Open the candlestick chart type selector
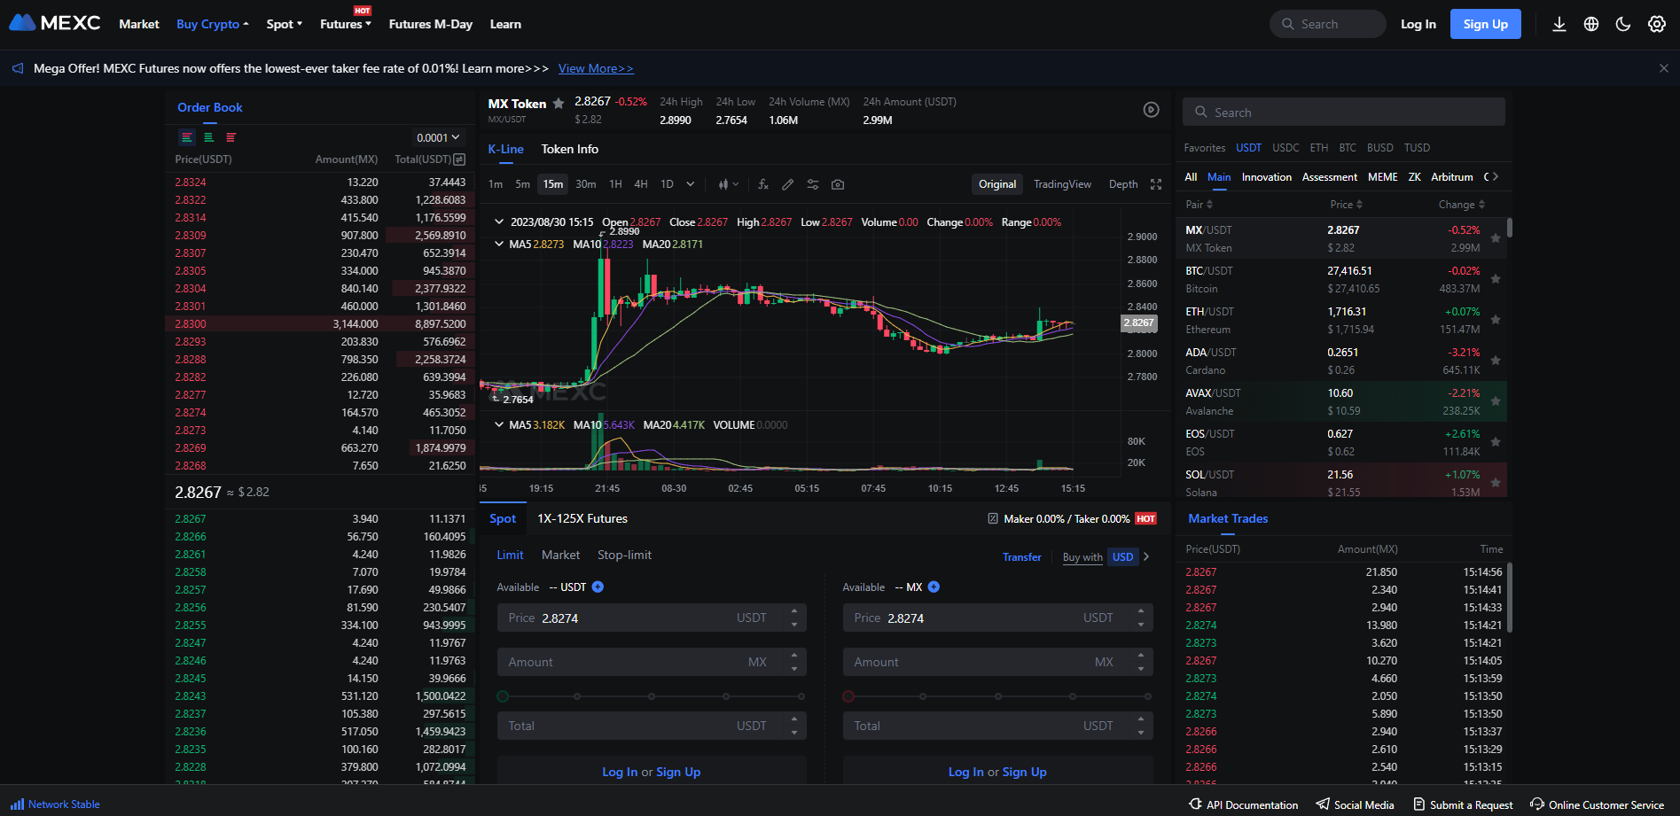This screenshot has height=816, width=1680. tap(728, 184)
